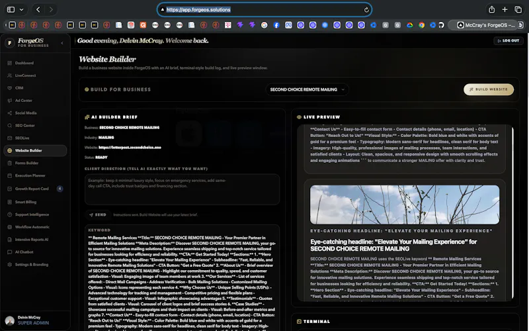Reload the page using the refresh icon
This screenshot has width=529, height=331.
(366, 10)
